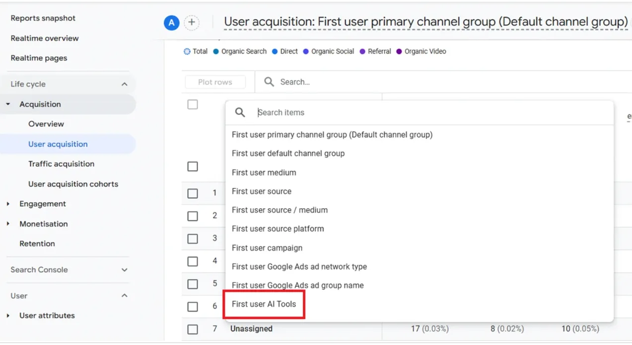Click the Organic Search legend color dot

click(215, 51)
